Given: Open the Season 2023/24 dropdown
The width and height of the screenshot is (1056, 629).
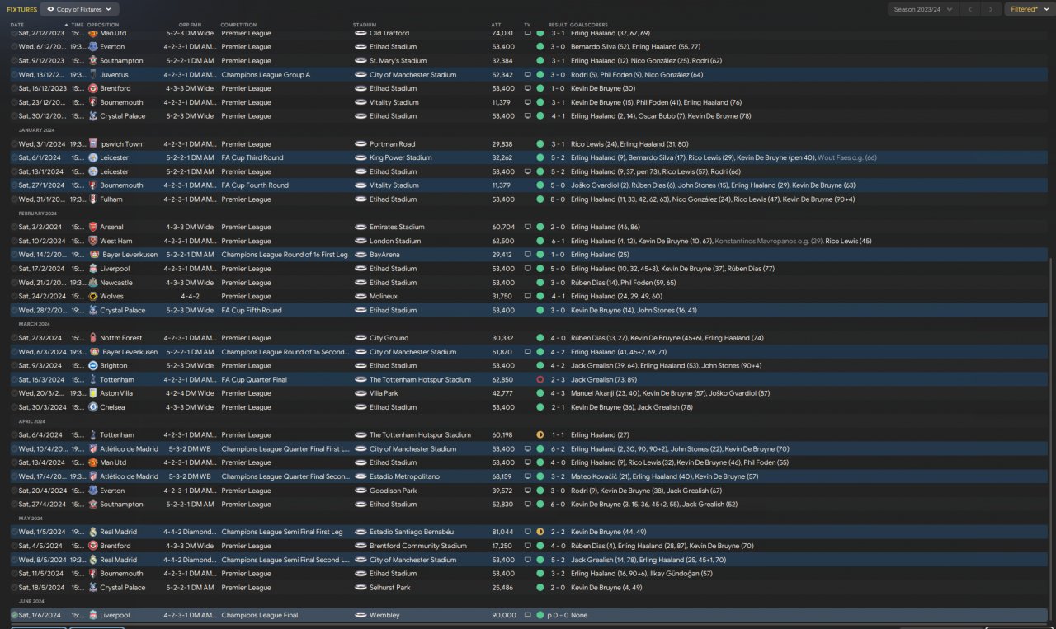Looking at the screenshot, I should click(x=923, y=9).
